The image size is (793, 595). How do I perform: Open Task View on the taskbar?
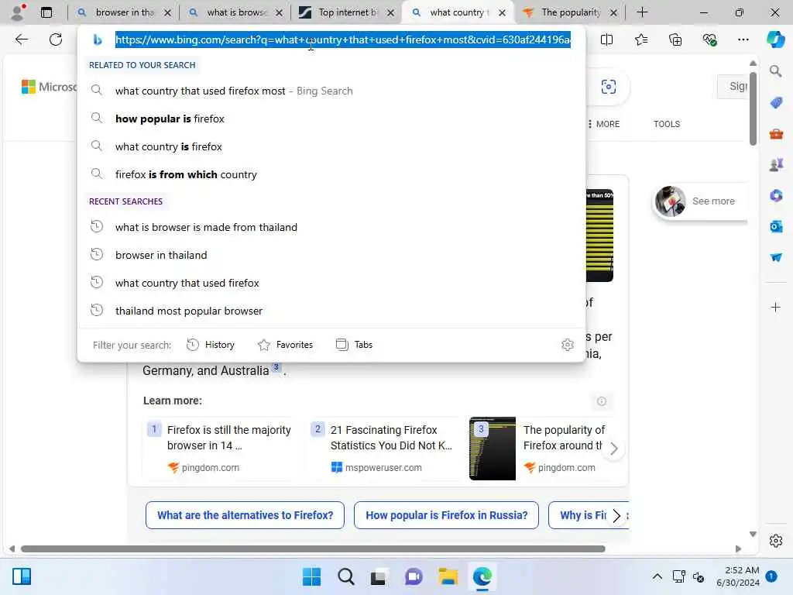(x=378, y=576)
